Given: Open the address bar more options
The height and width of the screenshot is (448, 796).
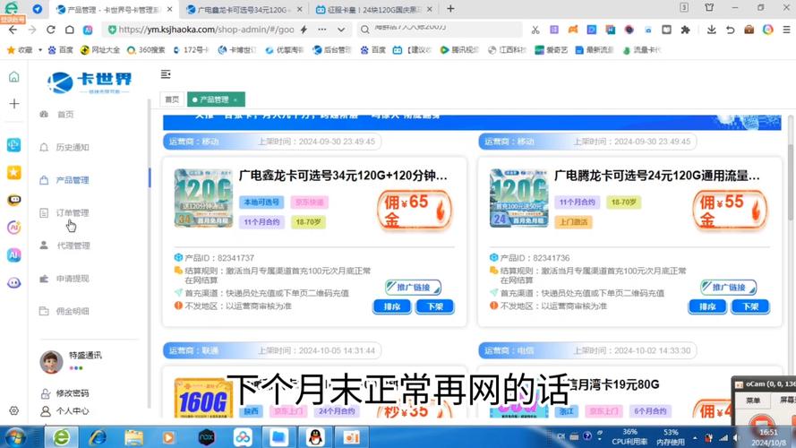Looking at the screenshot, I should (322, 30).
